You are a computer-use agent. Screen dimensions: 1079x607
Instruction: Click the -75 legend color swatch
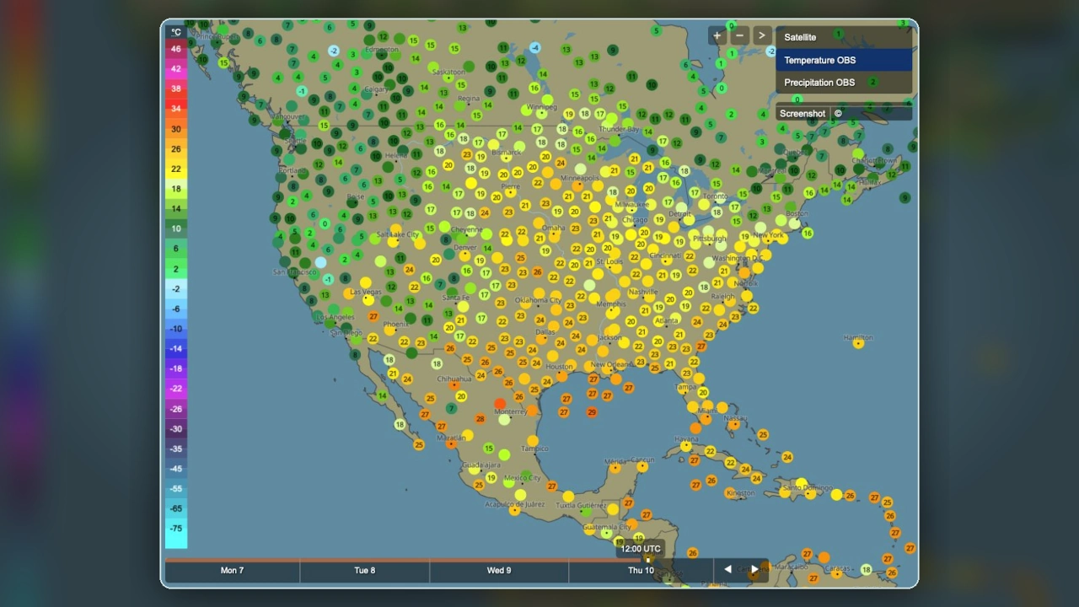pyautogui.click(x=175, y=529)
